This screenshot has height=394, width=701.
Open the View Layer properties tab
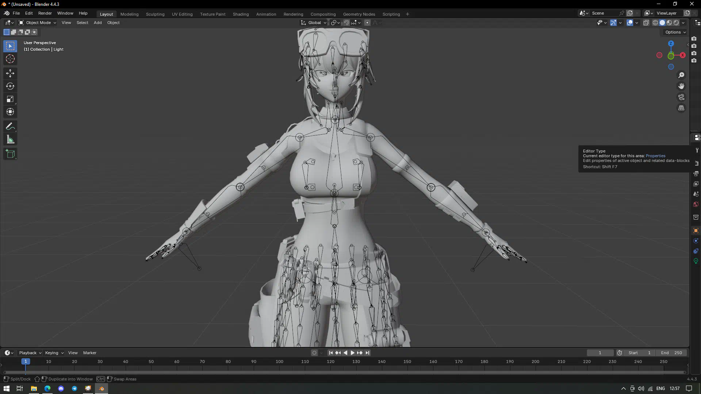696,184
